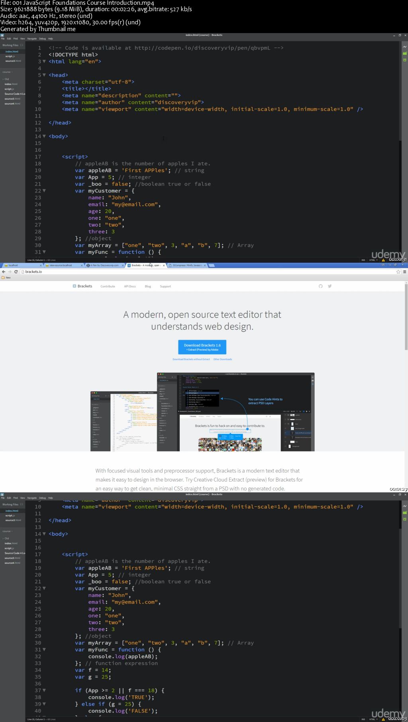Click the Brackets logo on website header
The image size is (408, 722).
pyautogui.click(x=82, y=286)
